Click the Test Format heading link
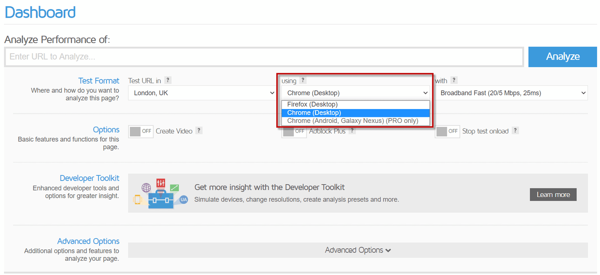The width and height of the screenshot is (600, 275). coord(99,81)
